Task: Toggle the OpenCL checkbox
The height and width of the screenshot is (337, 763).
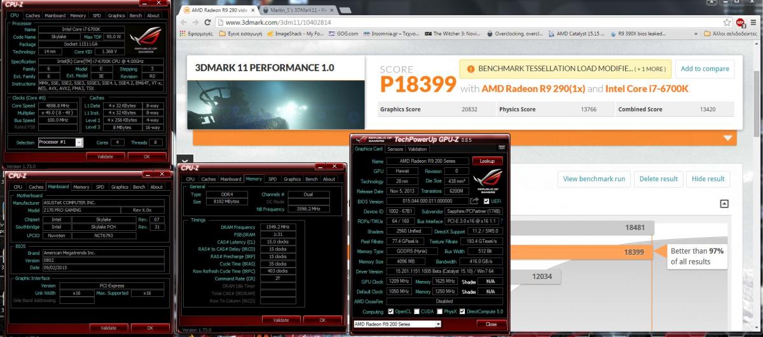Action: click(391, 312)
